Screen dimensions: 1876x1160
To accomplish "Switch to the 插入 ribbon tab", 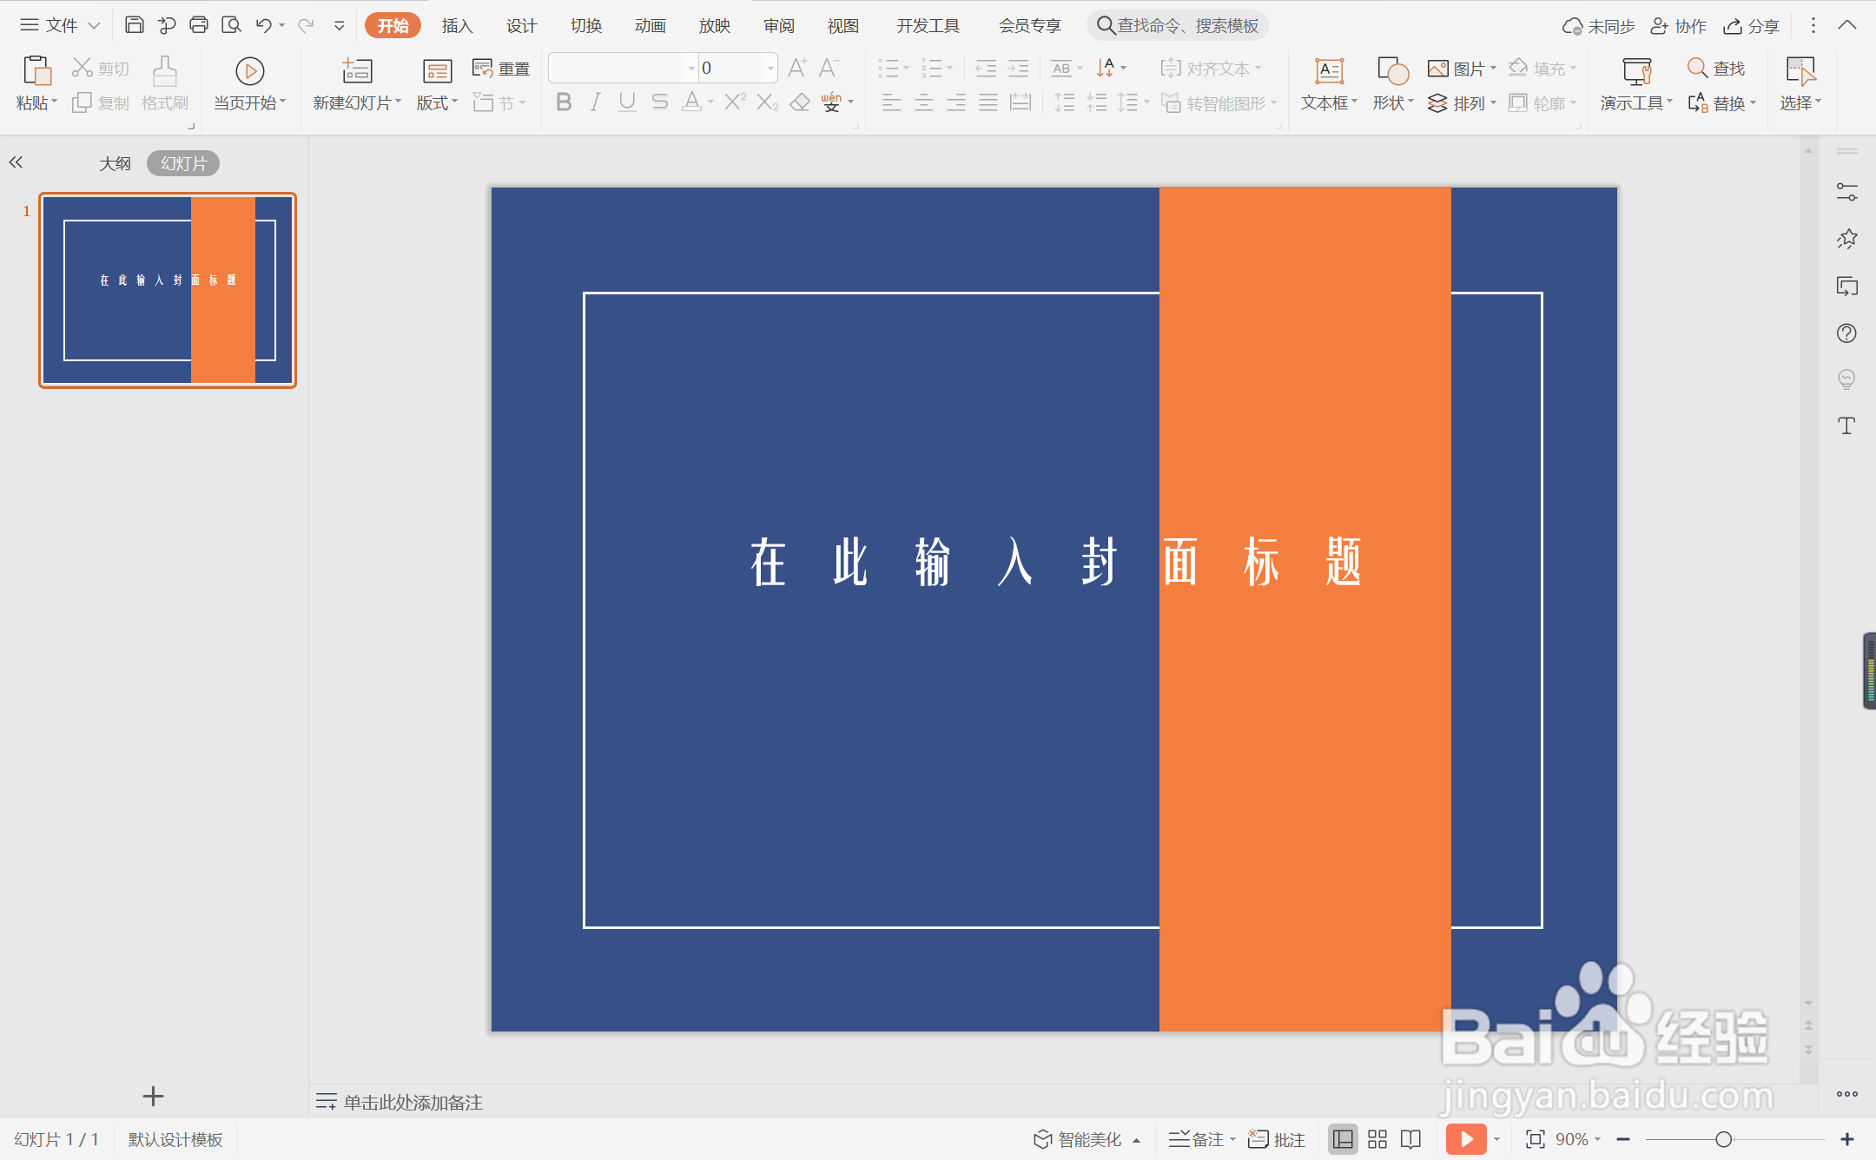I will pos(457,25).
